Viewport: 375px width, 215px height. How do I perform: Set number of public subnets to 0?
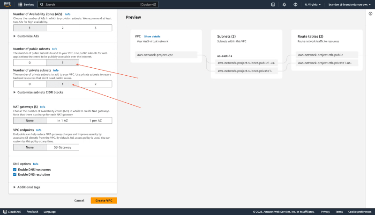30,63
